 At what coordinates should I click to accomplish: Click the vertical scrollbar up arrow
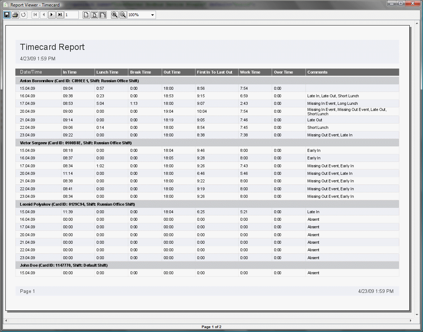[x=417, y=23]
